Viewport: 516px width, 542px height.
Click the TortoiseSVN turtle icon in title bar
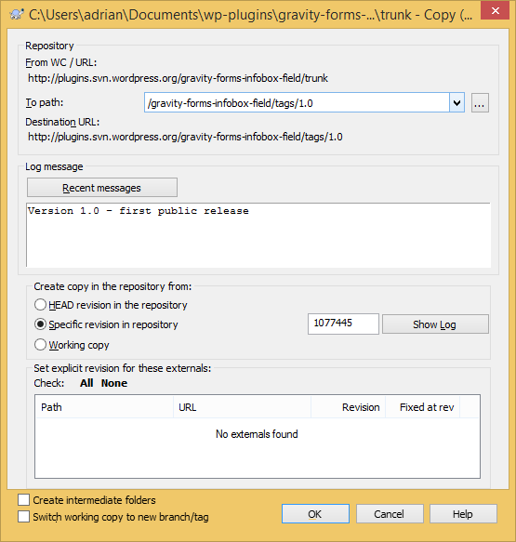[x=16, y=15]
